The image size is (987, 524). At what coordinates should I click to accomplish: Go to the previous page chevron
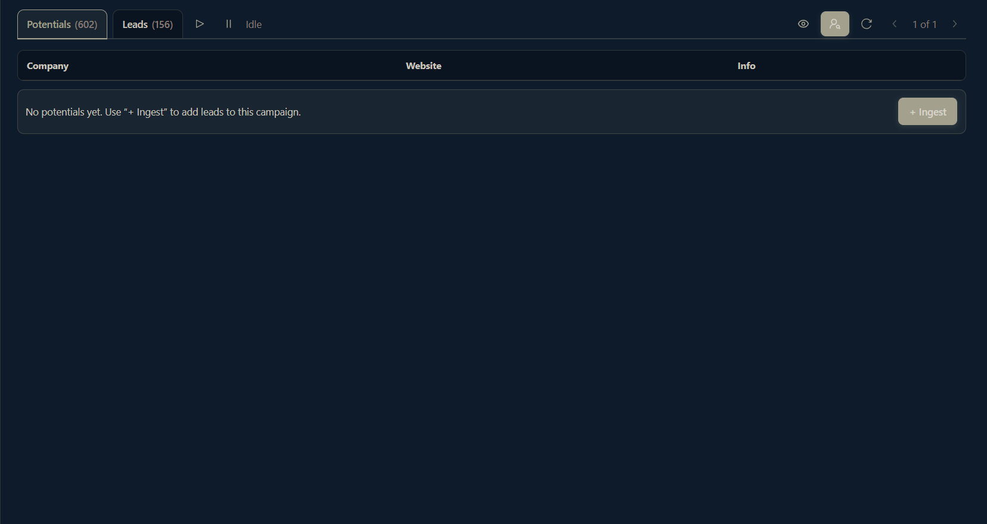coord(894,24)
